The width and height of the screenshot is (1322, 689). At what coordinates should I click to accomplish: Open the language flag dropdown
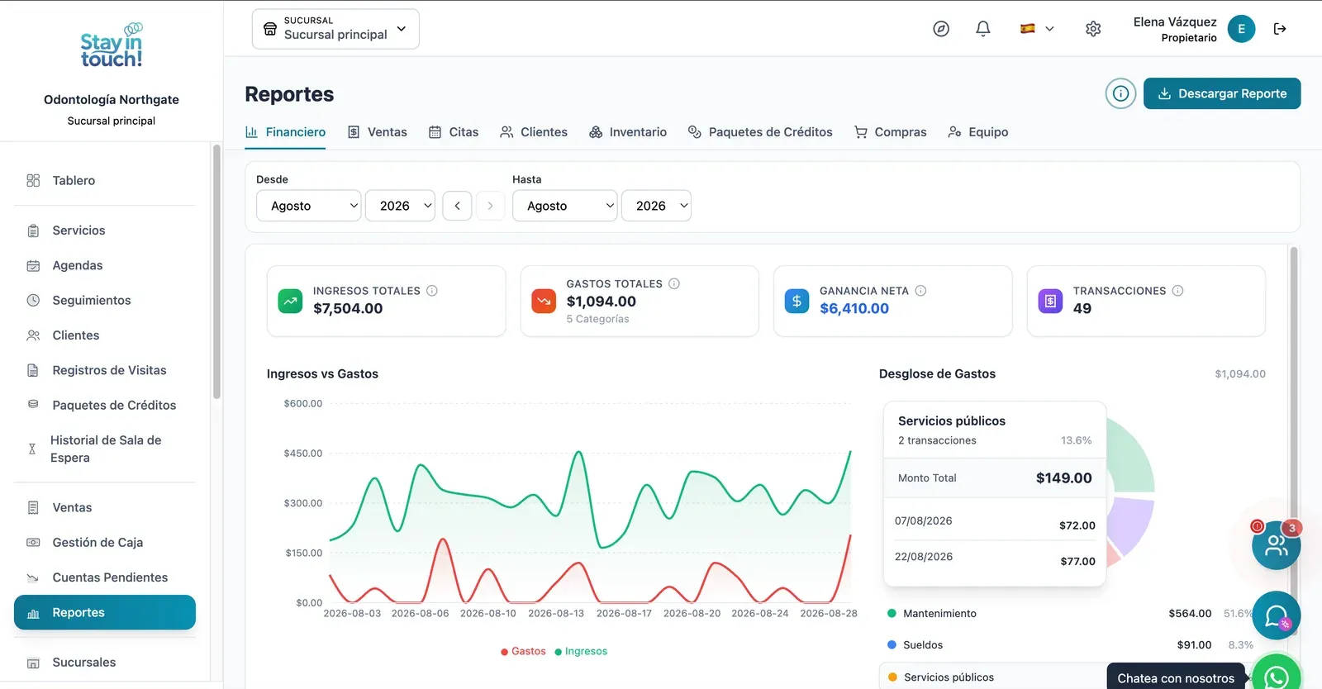coord(1037,29)
